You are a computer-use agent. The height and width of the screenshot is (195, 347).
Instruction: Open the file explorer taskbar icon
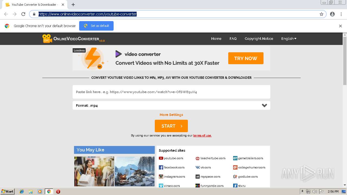pos(31,191)
